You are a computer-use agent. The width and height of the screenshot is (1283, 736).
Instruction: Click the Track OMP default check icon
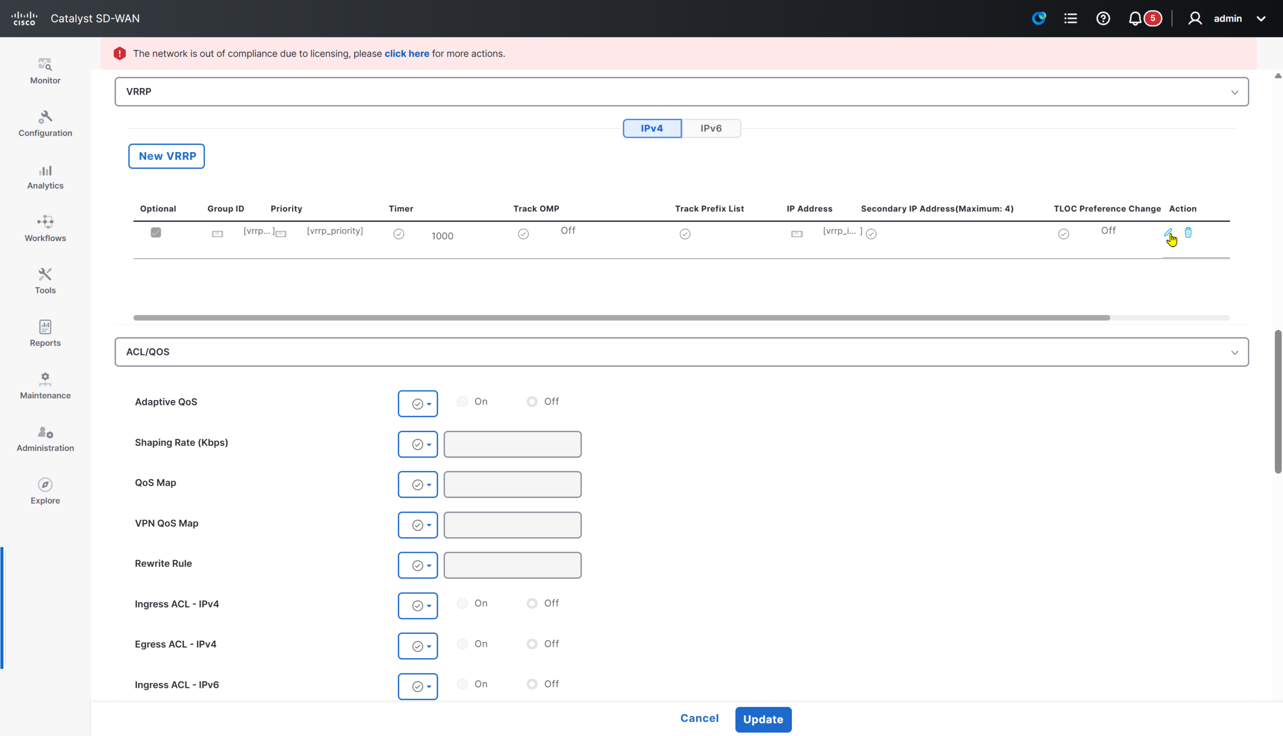[523, 234]
